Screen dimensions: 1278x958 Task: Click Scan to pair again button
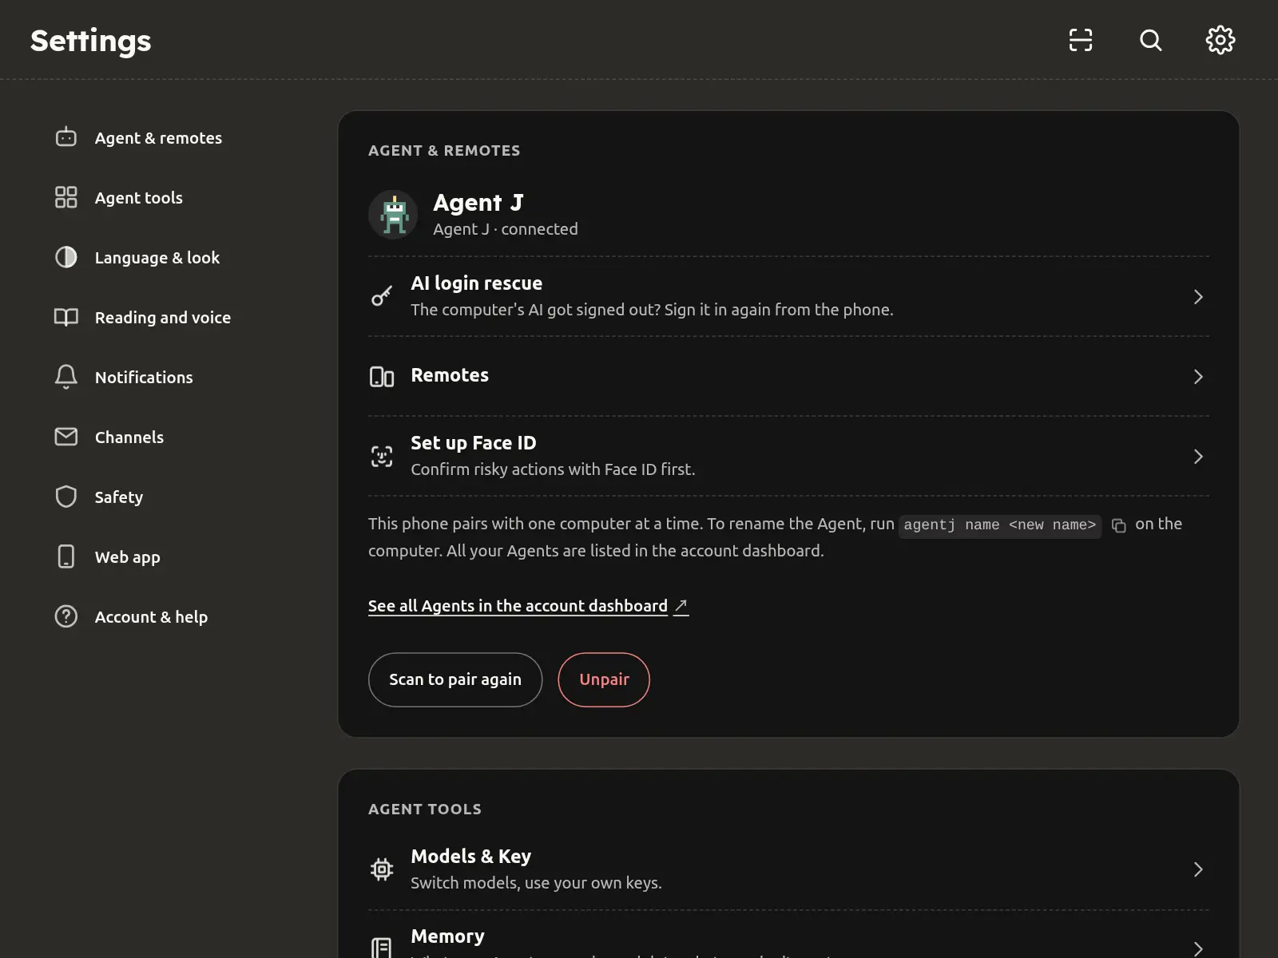tap(455, 679)
